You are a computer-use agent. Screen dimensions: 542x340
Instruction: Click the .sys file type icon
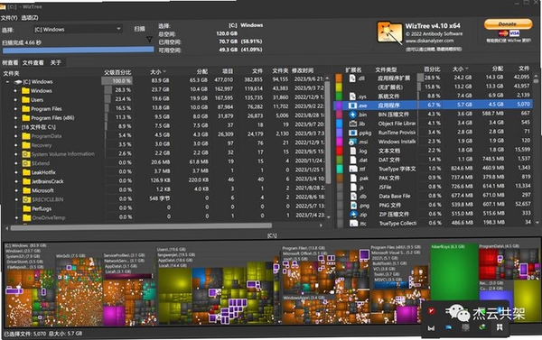[352, 96]
